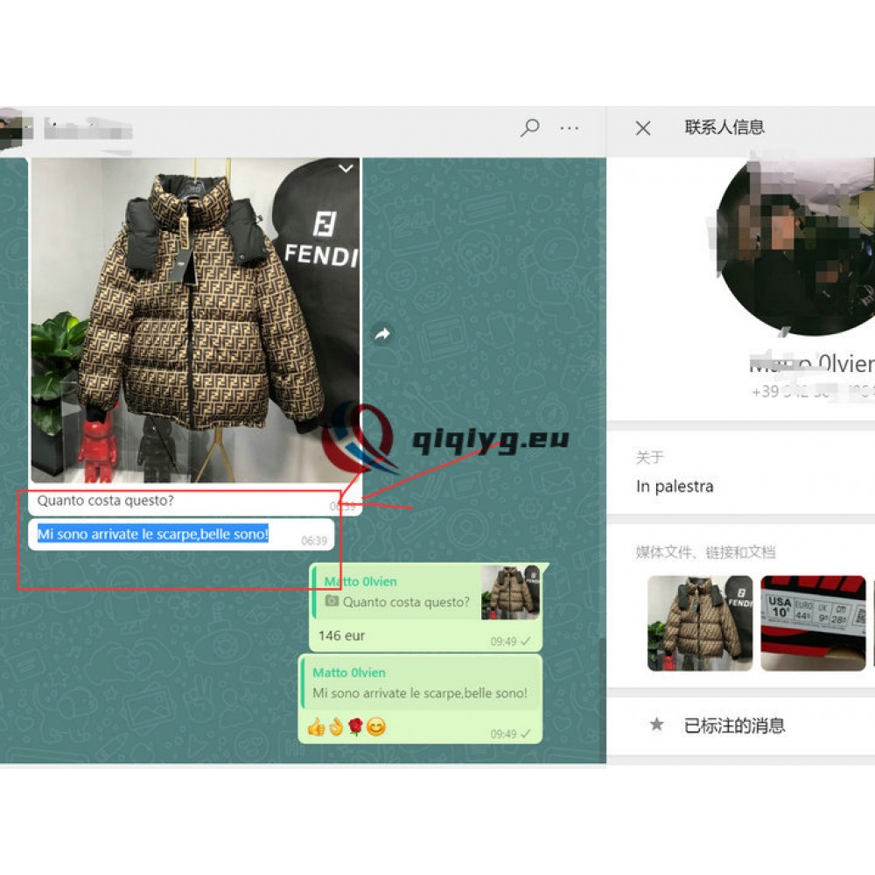Click the quoted reply above the emoji message

[420, 683]
